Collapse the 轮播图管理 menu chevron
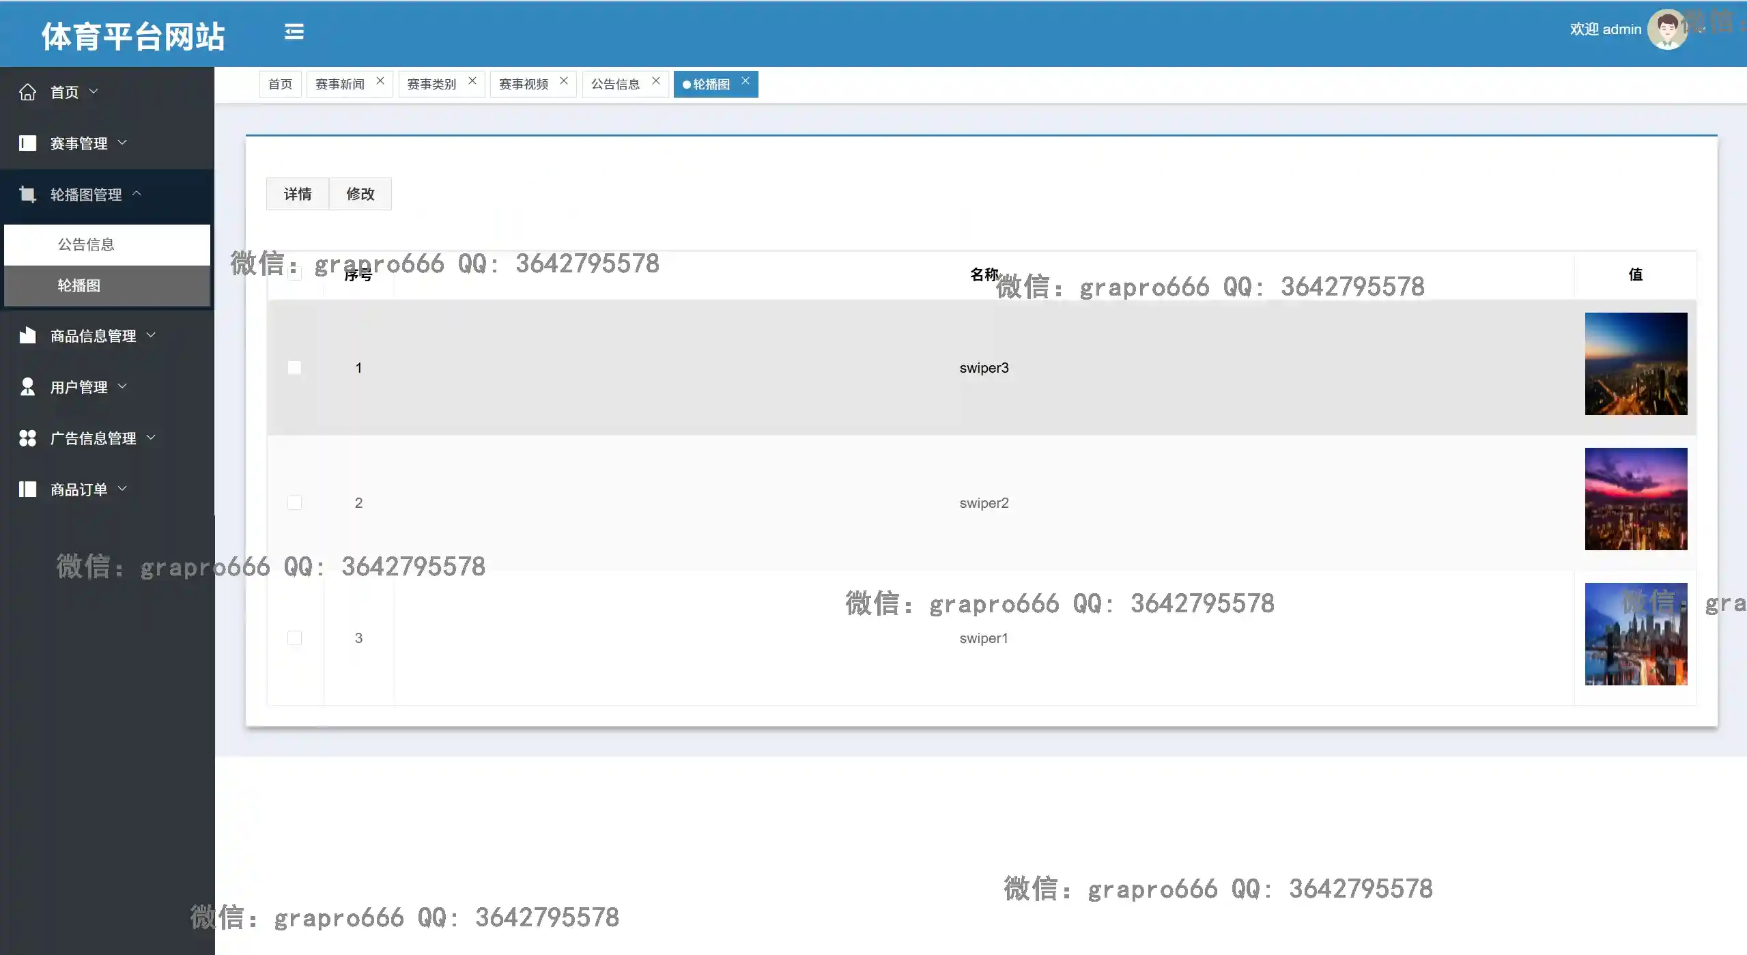This screenshot has height=955, width=1747. (x=137, y=193)
